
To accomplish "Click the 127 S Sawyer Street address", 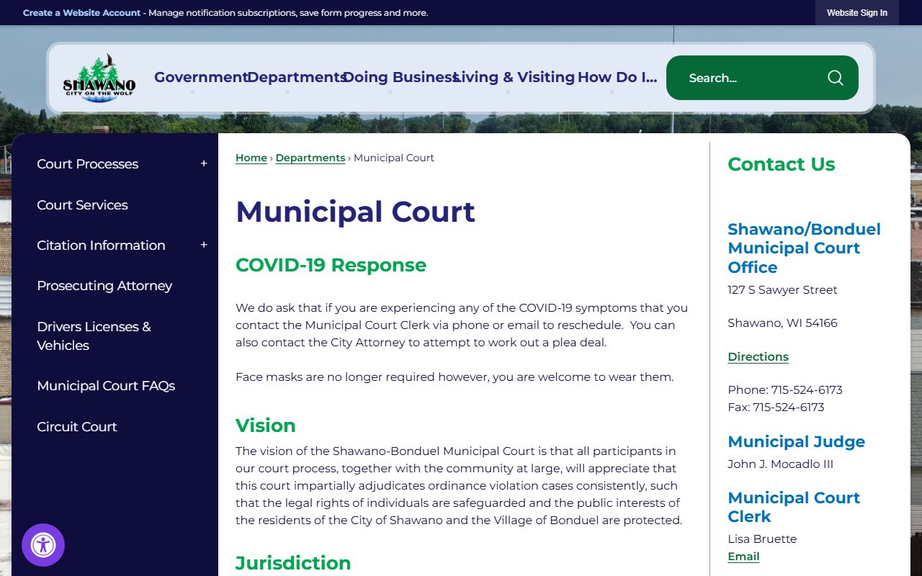I will pos(782,290).
